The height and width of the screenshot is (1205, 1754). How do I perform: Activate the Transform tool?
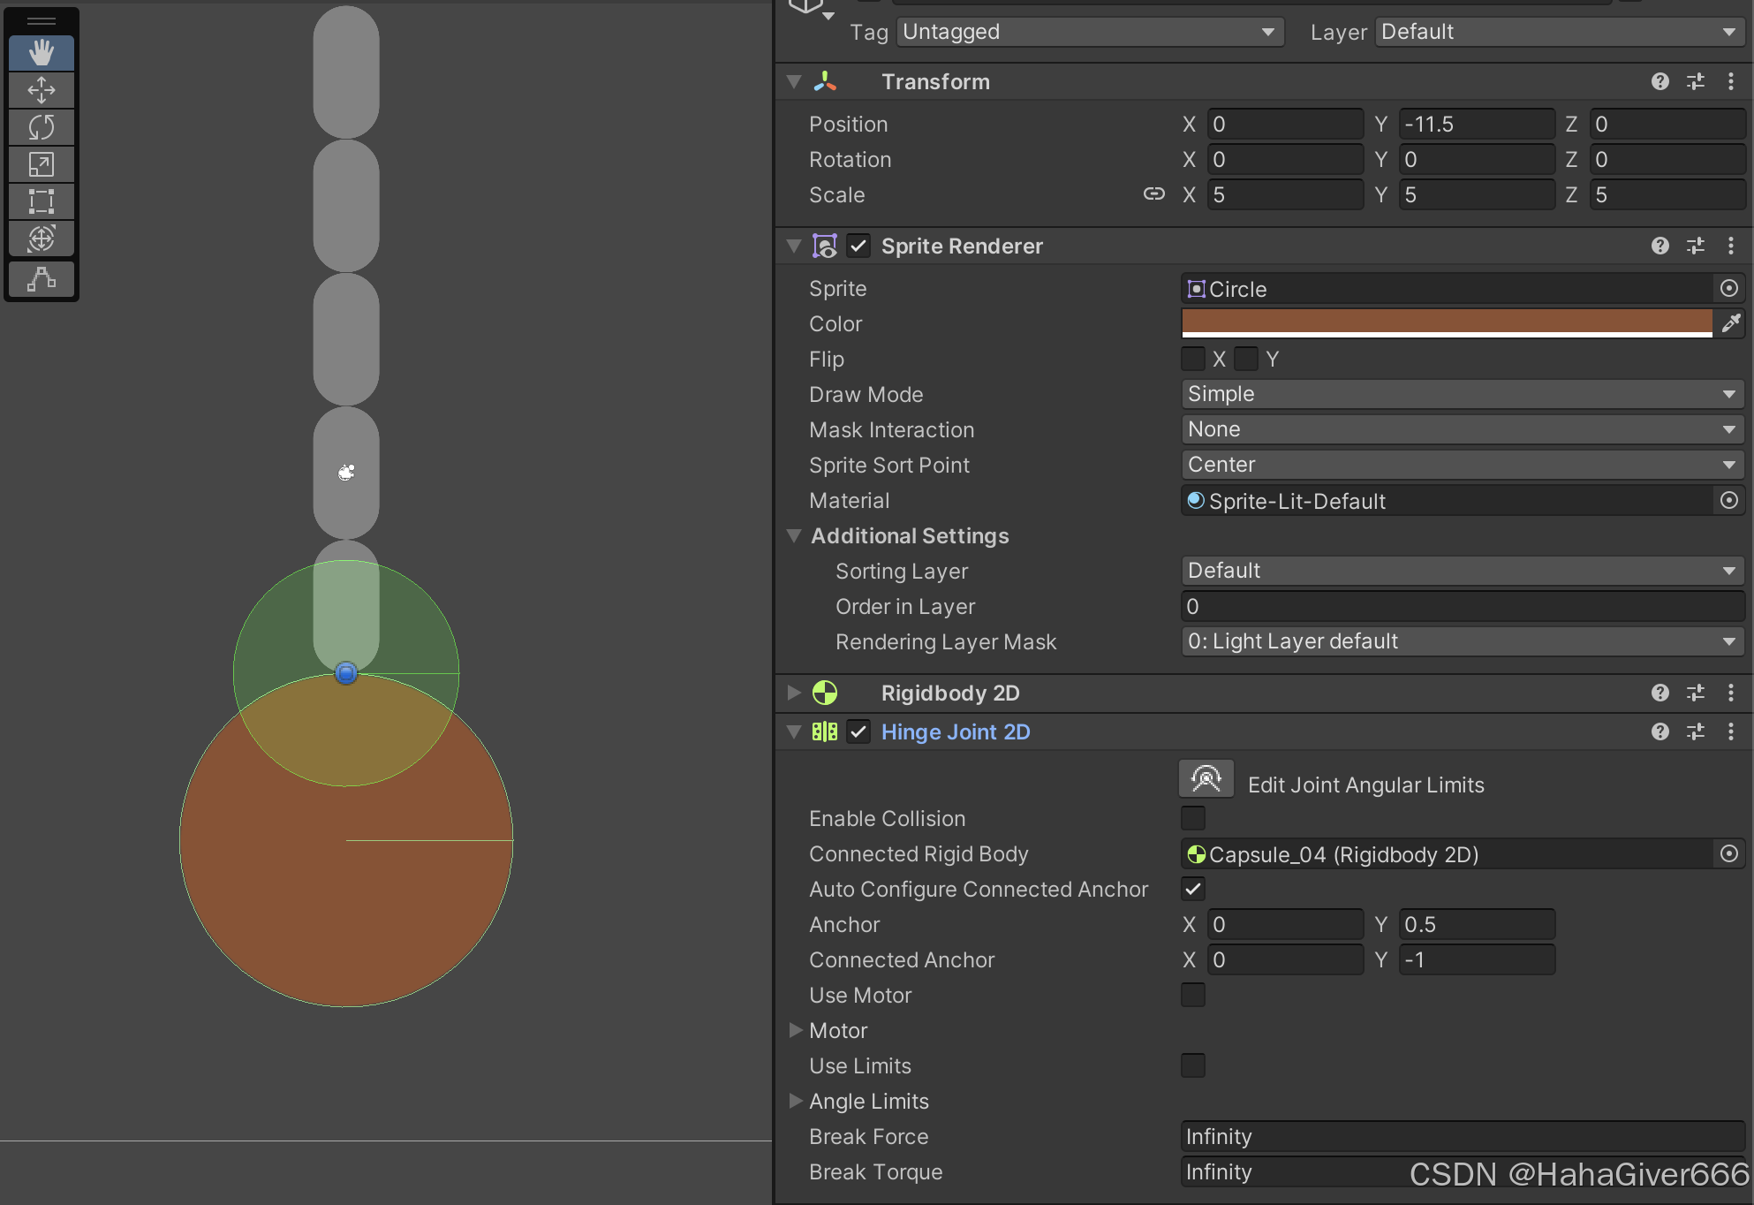pos(41,239)
